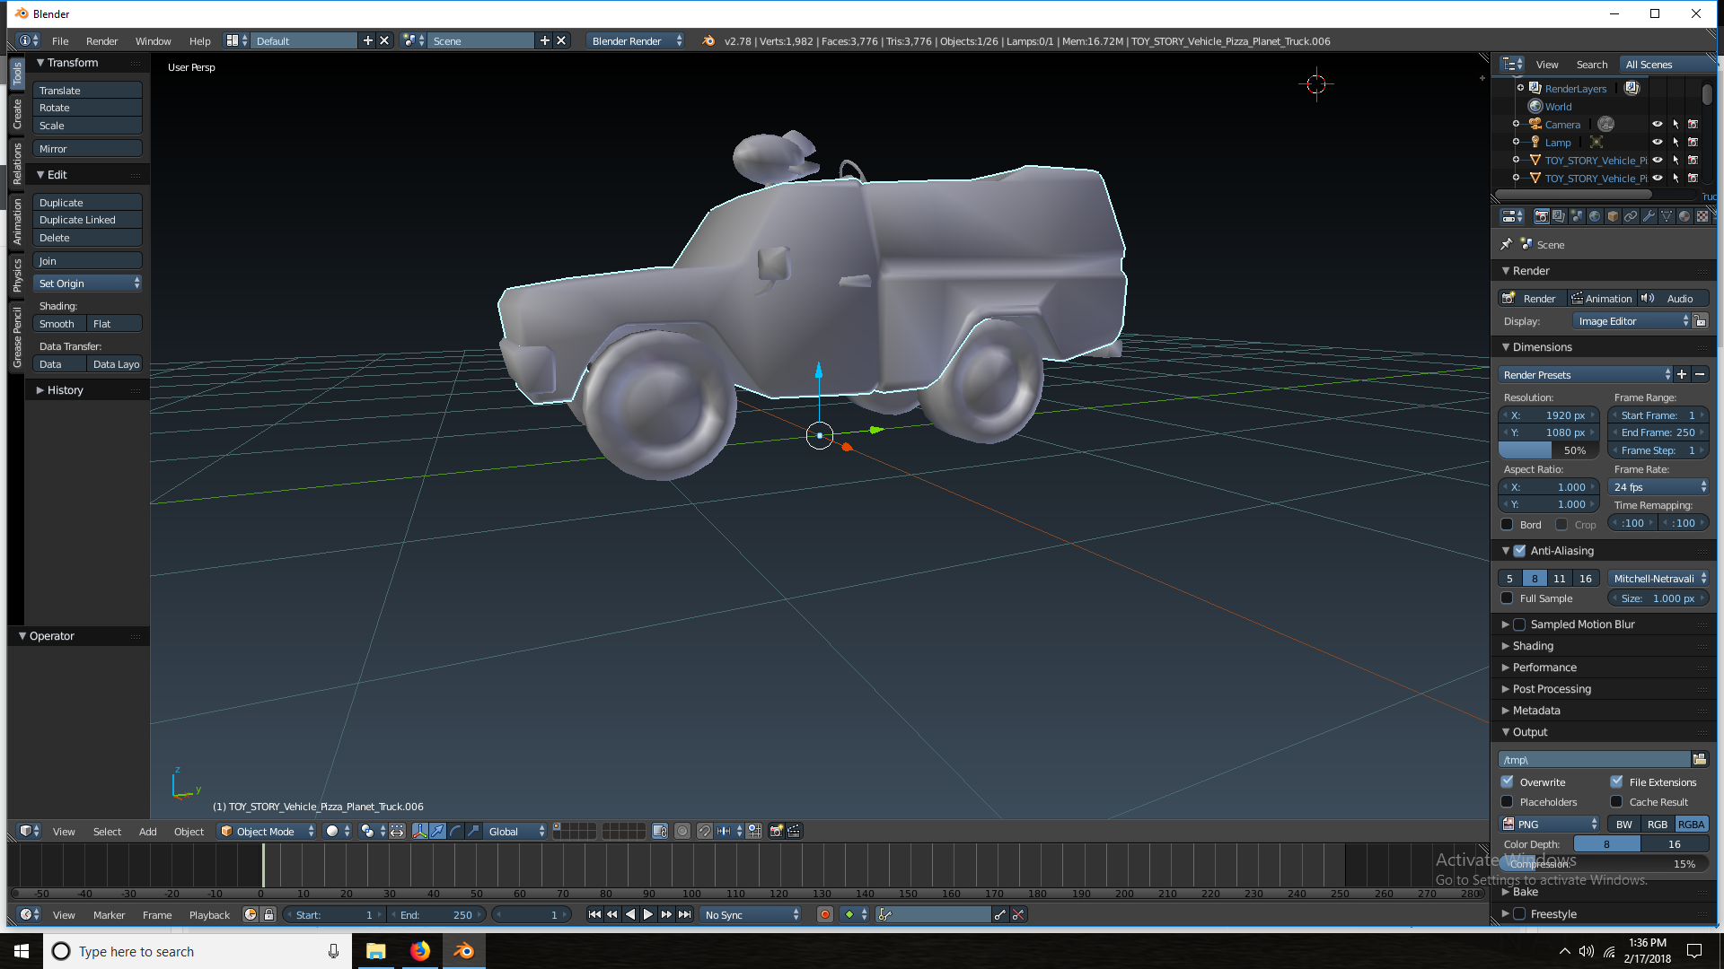Click the Duplicate Linked button
The width and height of the screenshot is (1724, 969).
click(88, 219)
